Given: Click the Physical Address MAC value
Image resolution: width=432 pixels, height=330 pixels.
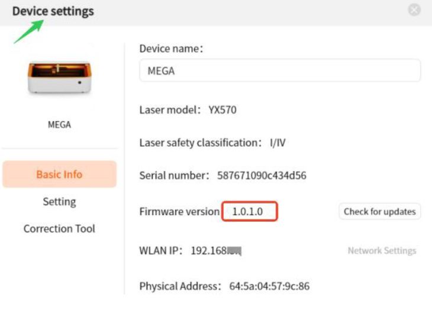Looking at the screenshot, I should click(269, 286).
